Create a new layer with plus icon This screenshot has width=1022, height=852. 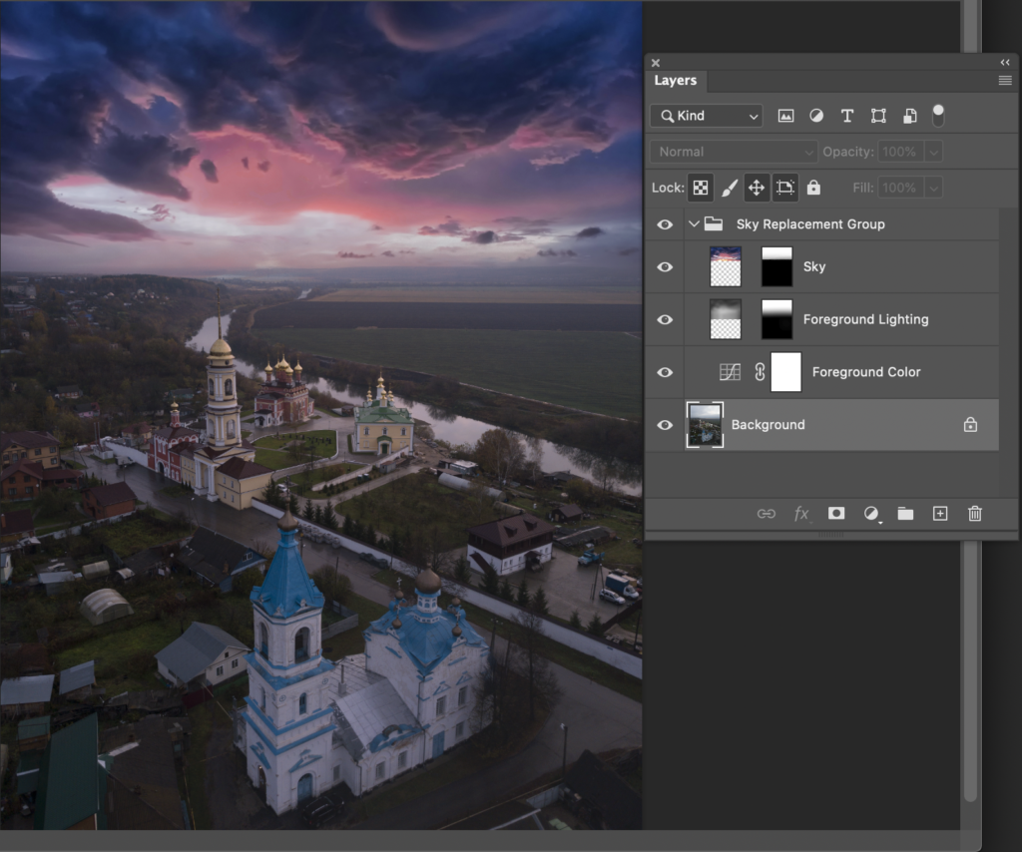coord(940,514)
